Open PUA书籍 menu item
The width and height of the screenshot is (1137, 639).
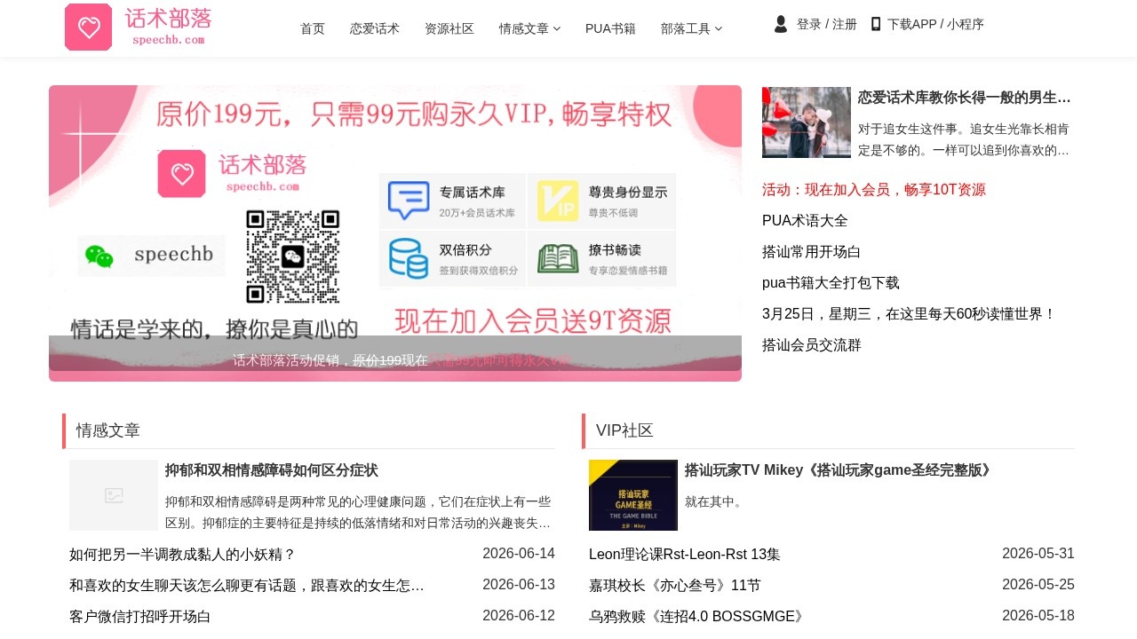[x=610, y=28]
